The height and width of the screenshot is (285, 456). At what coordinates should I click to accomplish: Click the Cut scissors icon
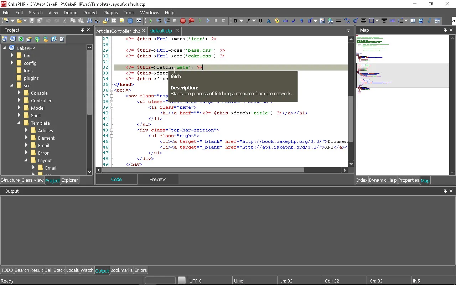(64, 21)
